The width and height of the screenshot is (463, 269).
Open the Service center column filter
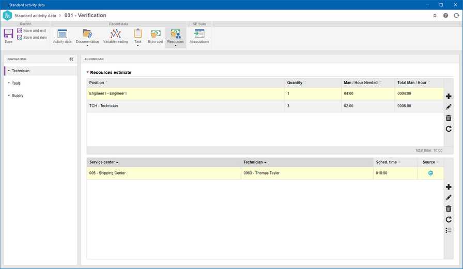pyautogui.click(x=117, y=163)
